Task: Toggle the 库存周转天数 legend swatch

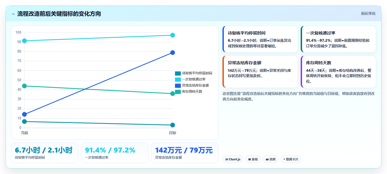Action: coord(178,91)
